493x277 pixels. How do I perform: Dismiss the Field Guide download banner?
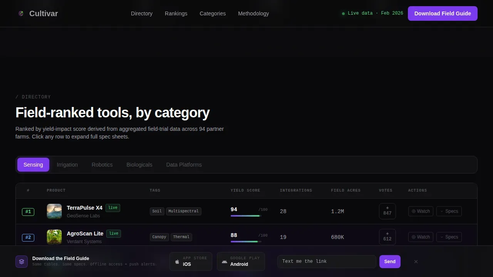click(x=416, y=262)
